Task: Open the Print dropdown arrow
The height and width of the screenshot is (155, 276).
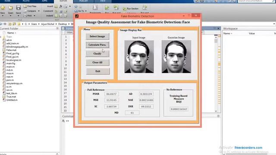Action: tap(34, 15)
